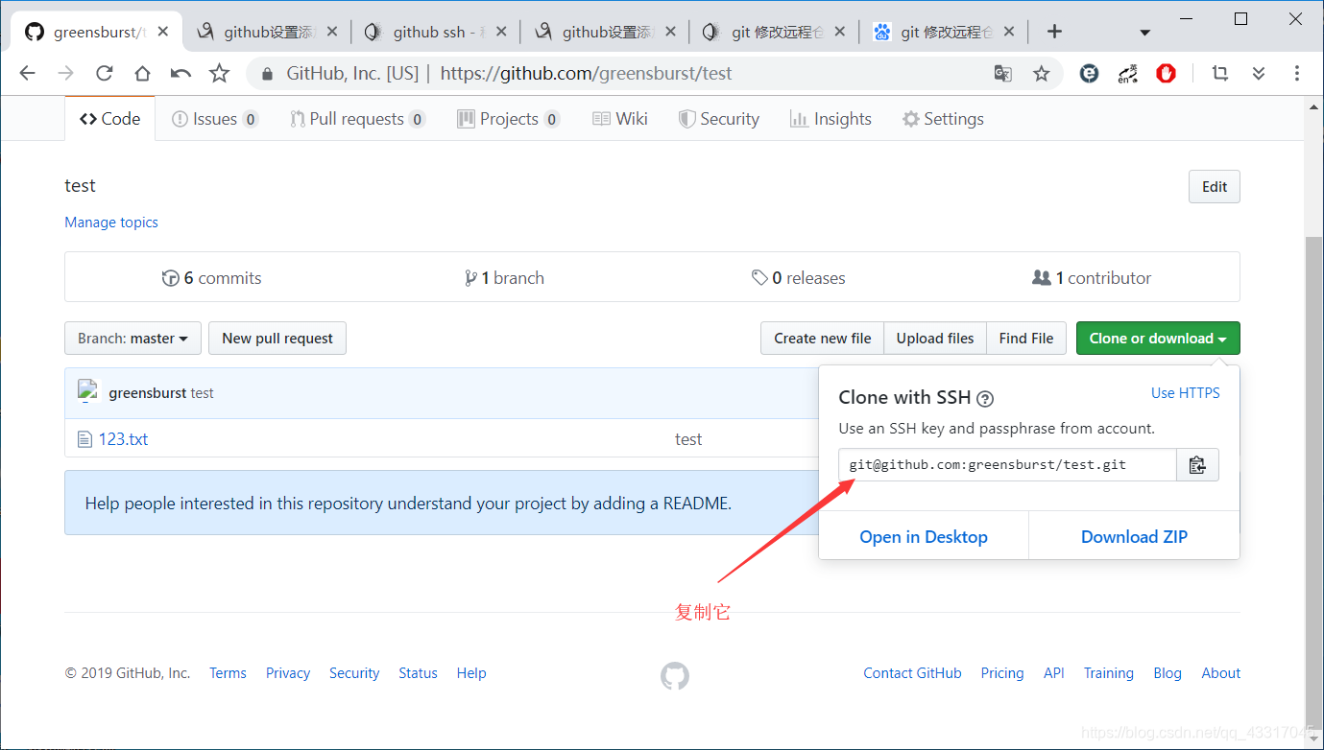Open the Issues tab
This screenshot has width=1324, height=750.
pyautogui.click(x=215, y=119)
